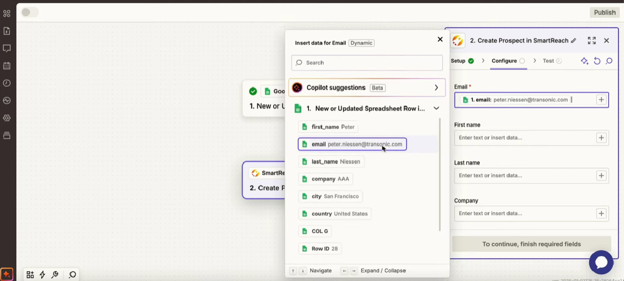Click the Copilot suggestions logo icon
624x281 pixels.
(297, 87)
